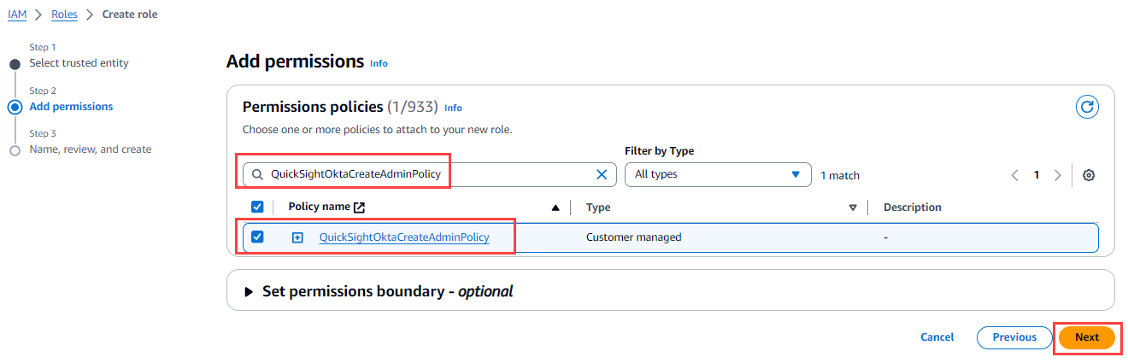The height and width of the screenshot is (363, 1128).
Task: Cancel the role creation
Action: (937, 337)
